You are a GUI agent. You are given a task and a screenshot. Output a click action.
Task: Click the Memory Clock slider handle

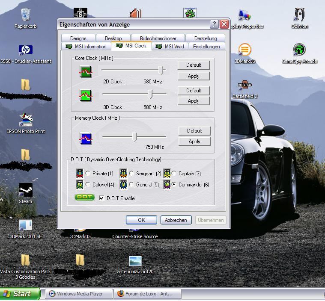(x=135, y=137)
